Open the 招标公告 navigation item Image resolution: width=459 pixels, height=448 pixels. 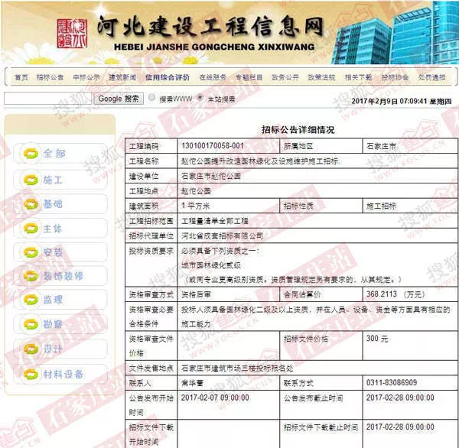pyautogui.click(x=50, y=77)
